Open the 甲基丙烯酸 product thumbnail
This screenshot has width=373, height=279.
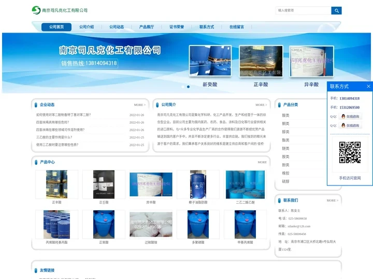[x=245, y=224]
